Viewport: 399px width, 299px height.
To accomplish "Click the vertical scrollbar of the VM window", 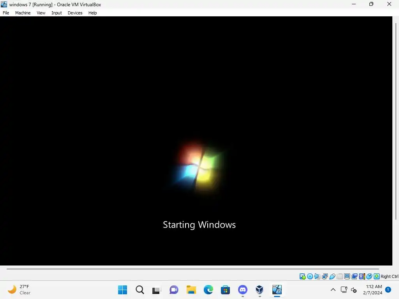I will tap(396, 121).
